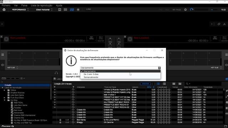Open deck 2 HOT CUE pad mode selector

216,68
